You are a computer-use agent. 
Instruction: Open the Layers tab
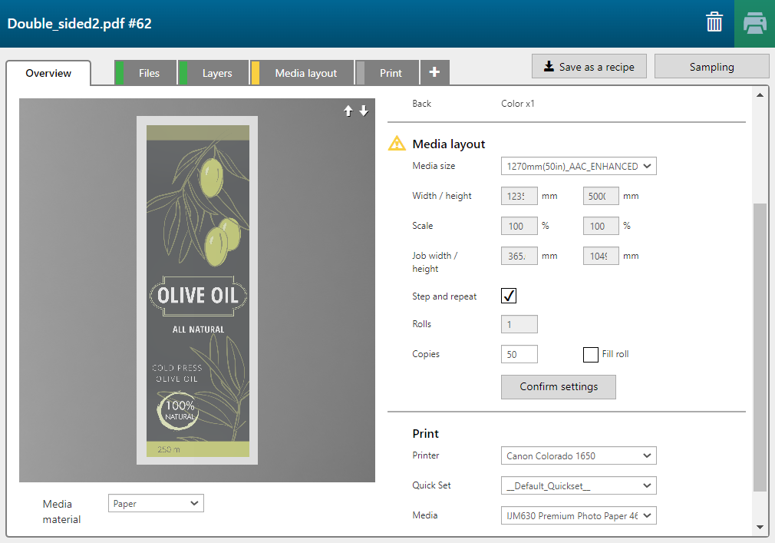pos(217,73)
